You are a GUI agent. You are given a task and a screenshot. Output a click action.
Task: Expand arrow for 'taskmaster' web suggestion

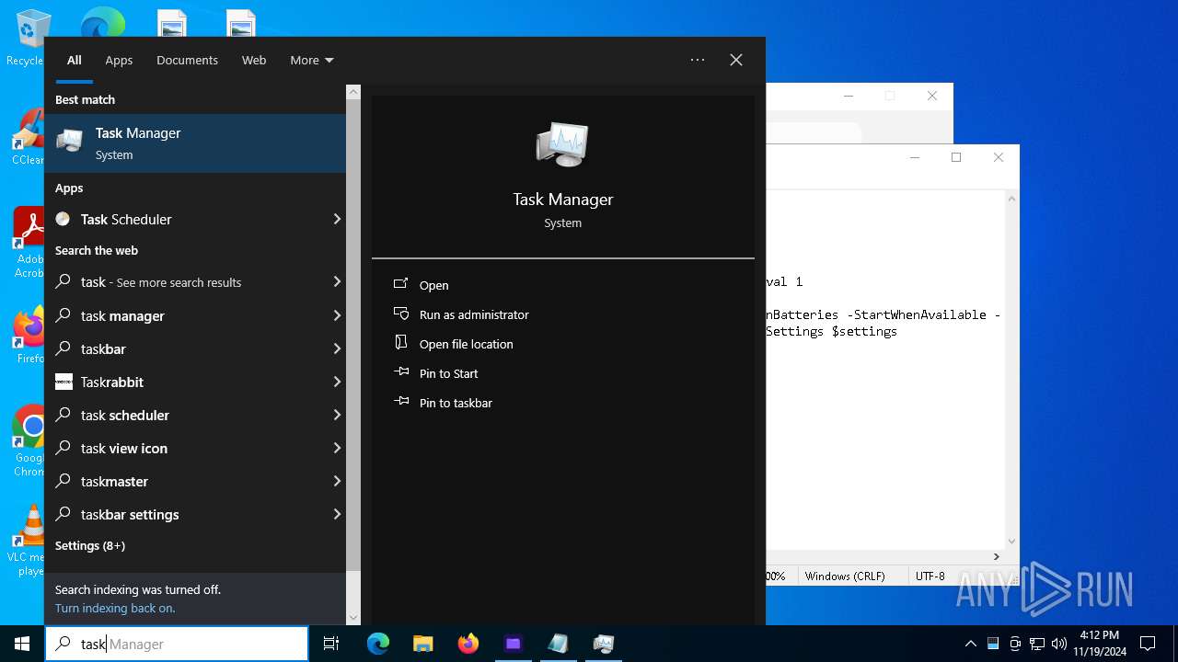337,481
